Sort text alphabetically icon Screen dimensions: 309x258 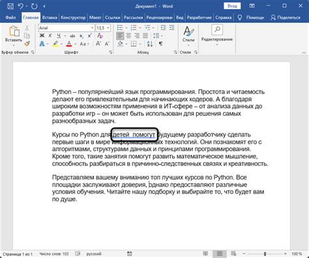click(x=150, y=44)
